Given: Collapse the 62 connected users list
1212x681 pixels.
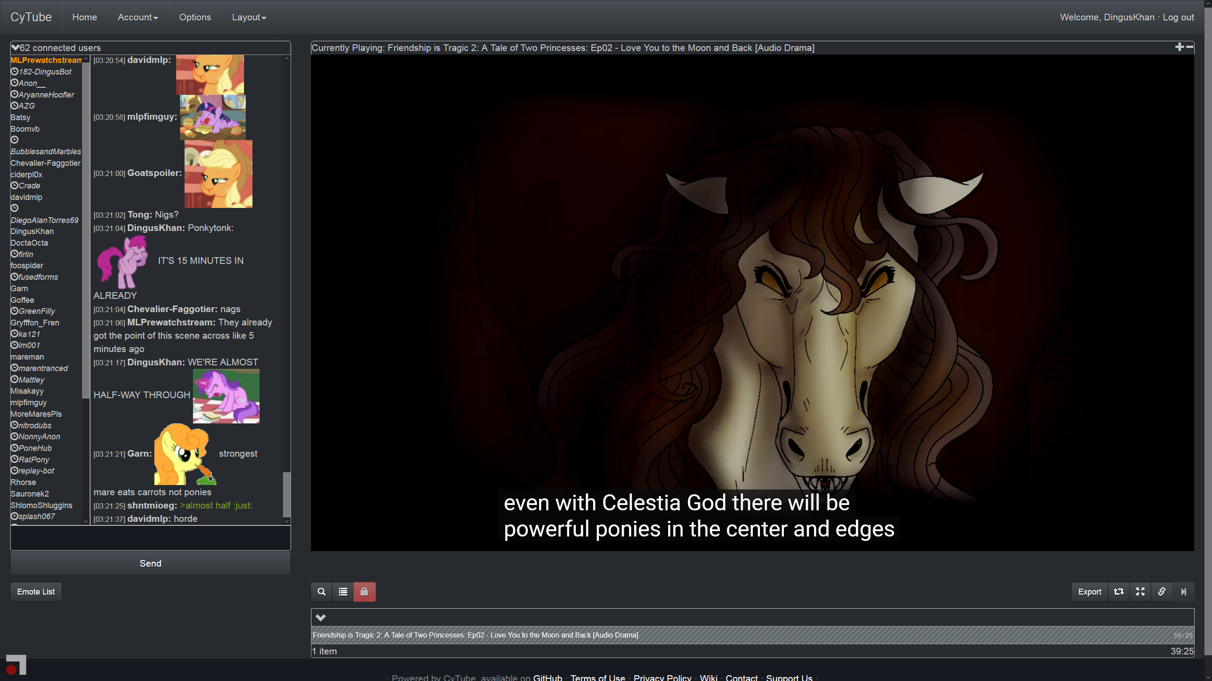Looking at the screenshot, I should click(15, 47).
